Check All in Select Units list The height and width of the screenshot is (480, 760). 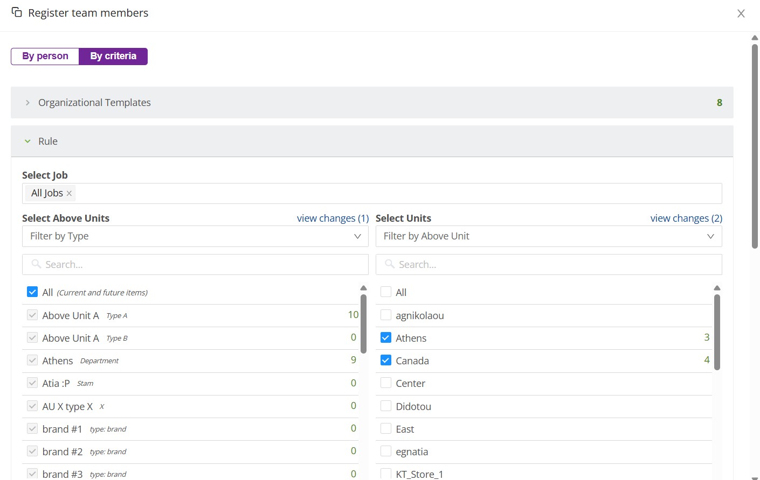(x=386, y=292)
